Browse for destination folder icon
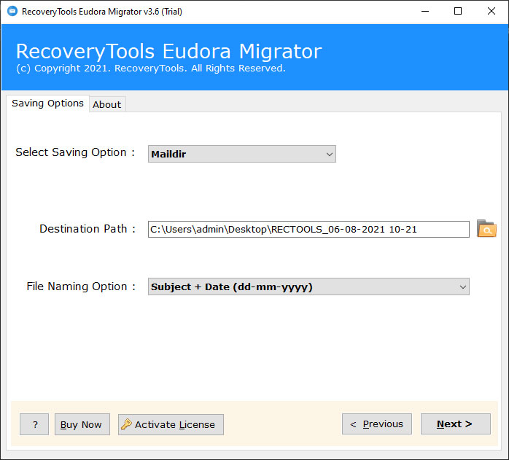Image resolution: width=509 pixels, height=460 pixels. tap(486, 228)
